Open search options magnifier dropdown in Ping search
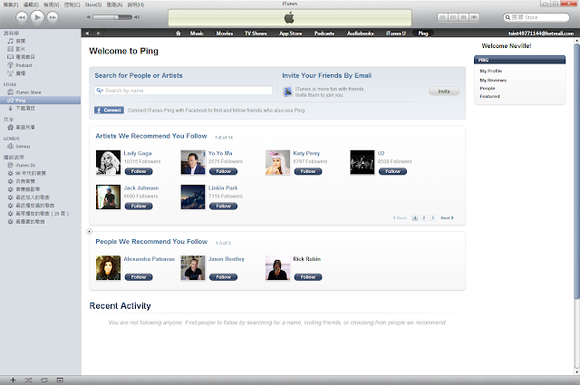The image size is (580, 385). [x=100, y=91]
